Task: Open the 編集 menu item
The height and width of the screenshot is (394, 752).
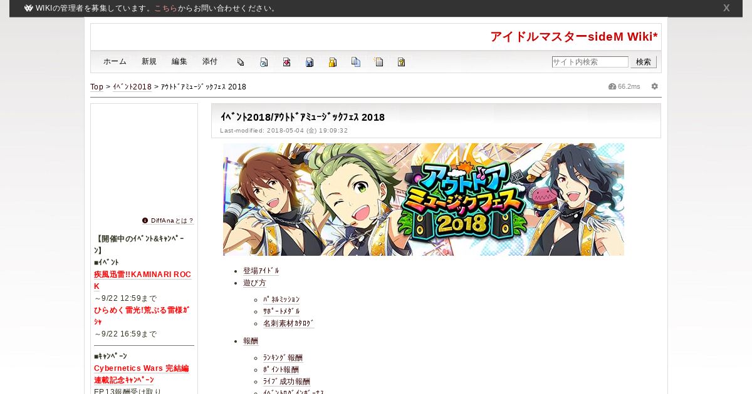Action: tap(179, 61)
